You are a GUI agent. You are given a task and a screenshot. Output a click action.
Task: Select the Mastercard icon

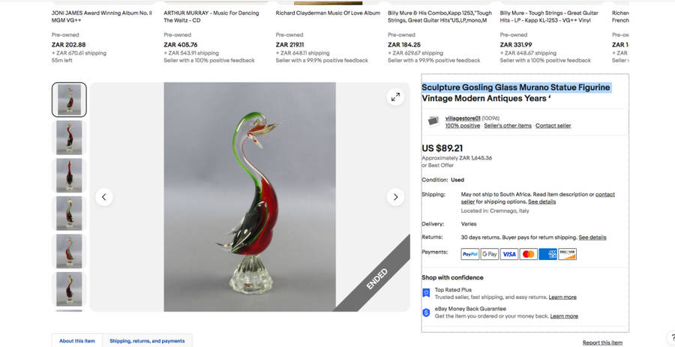[x=528, y=254]
